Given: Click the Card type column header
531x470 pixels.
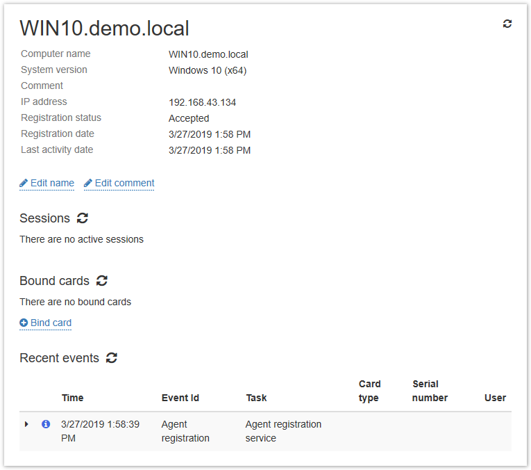Looking at the screenshot, I should point(369,391).
